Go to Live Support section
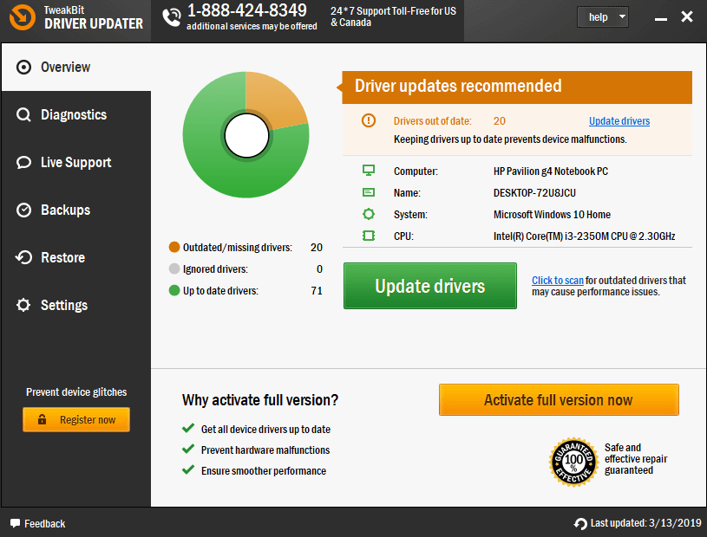707x537 pixels. click(76, 163)
